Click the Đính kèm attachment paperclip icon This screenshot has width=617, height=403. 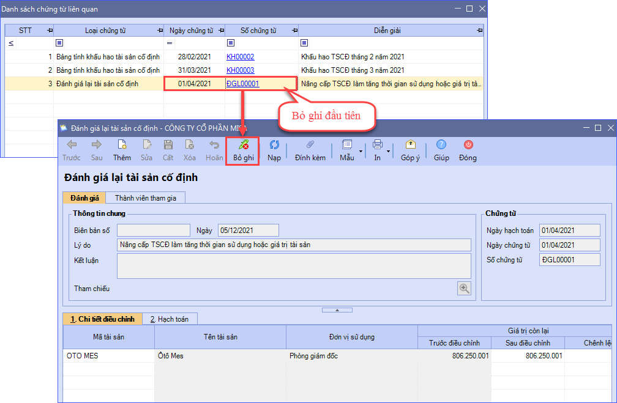310,146
